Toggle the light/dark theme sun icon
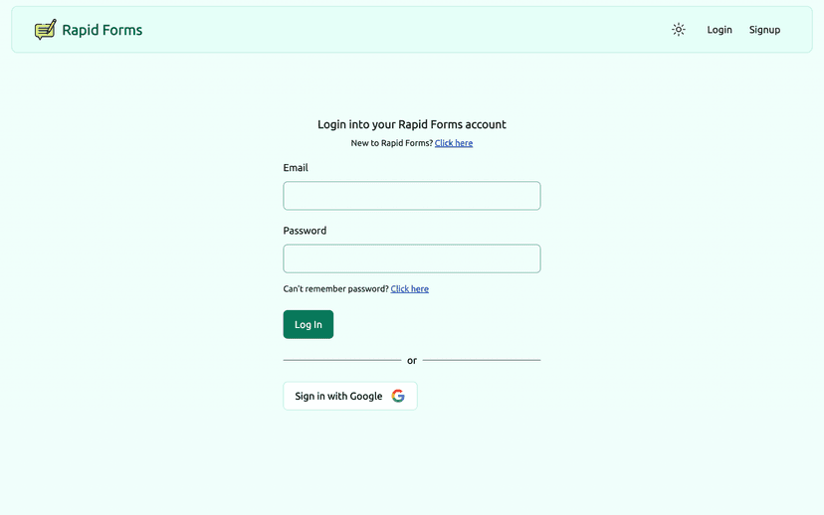The width and height of the screenshot is (824, 515). pyautogui.click(x=679, y=30)
